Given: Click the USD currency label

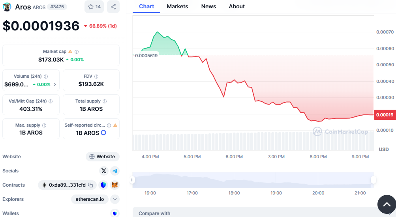Looking at the screenshot, I should pos(384,150).
